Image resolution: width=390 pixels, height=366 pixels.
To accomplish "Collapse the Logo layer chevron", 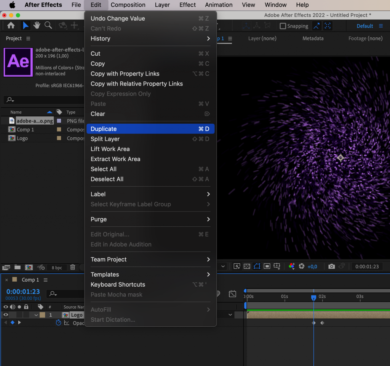I will (x=36, y=315).
